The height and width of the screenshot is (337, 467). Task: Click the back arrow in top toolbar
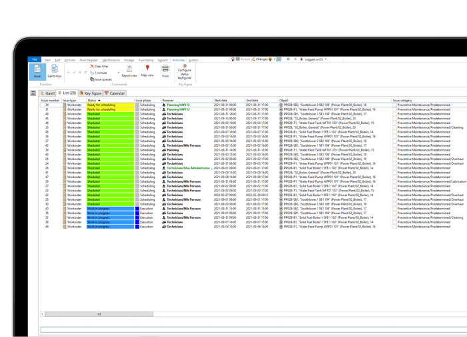pyautogui.click(x=288, y=59)
